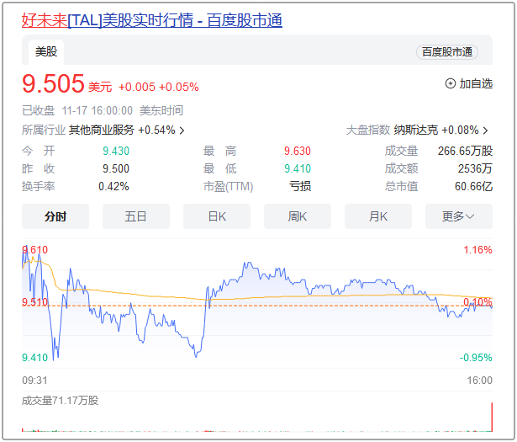Click the 最高 value 9.630

tap(298, 152)
